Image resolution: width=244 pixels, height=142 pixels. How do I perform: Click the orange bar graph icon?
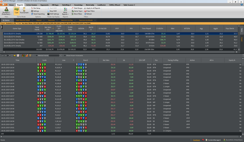pos(26,55)
